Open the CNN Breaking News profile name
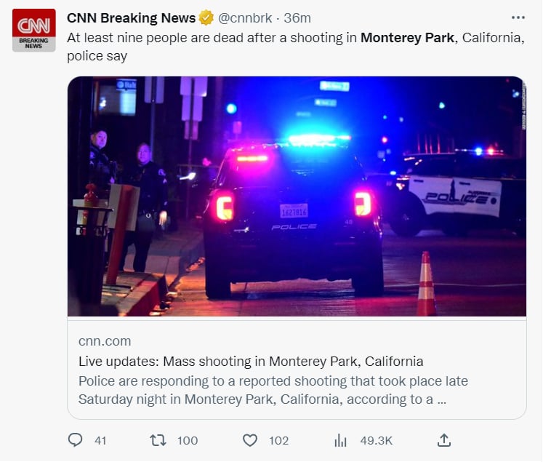 point(131,18)
